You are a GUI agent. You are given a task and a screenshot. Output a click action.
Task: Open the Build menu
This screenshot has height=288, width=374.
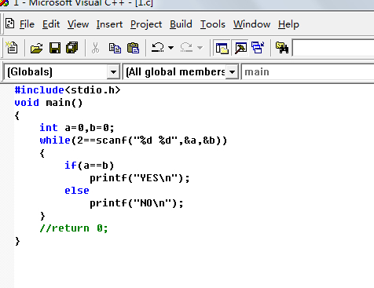[181, 24]
